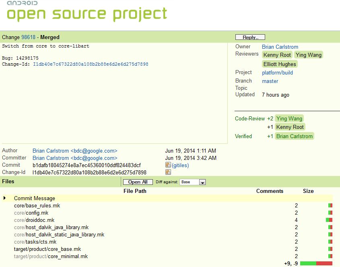This screenshot has width=340, height=267.
Task: Click size value 4 for droiddoc.mk
Action: tap(296, 220)
